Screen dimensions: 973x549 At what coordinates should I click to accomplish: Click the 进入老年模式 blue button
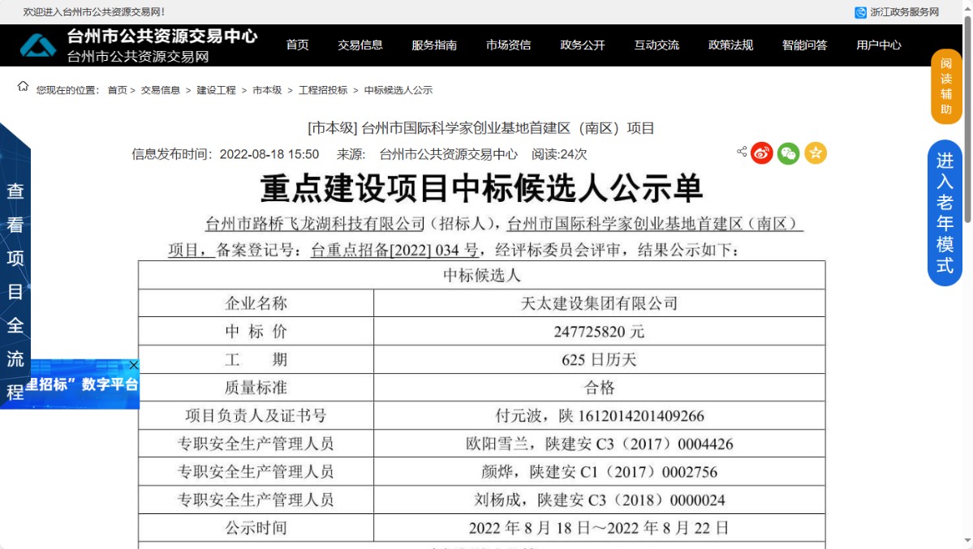945,212
